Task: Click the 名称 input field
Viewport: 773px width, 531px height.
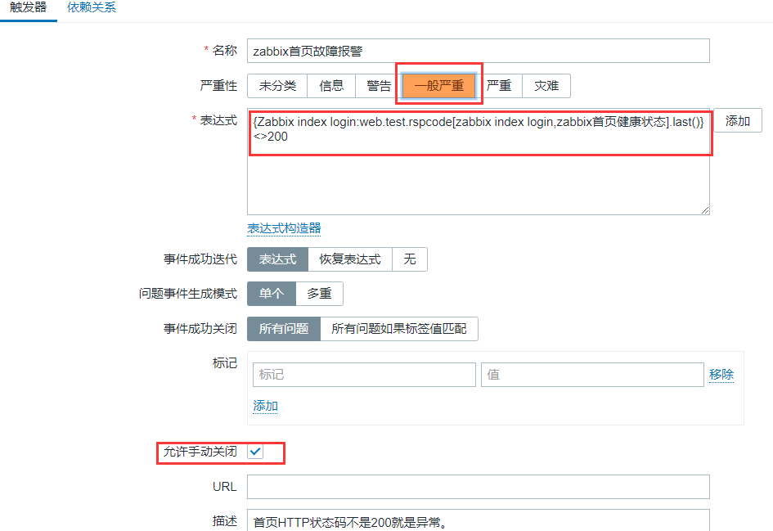Action: (479, 51)
